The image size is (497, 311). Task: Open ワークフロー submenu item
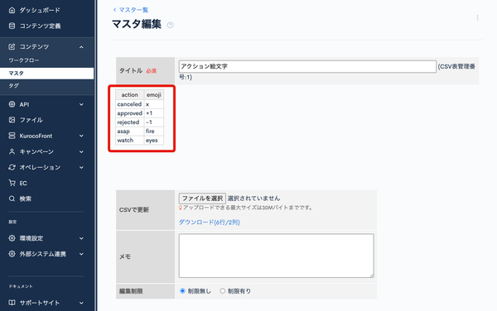click(x=24, y=60)
